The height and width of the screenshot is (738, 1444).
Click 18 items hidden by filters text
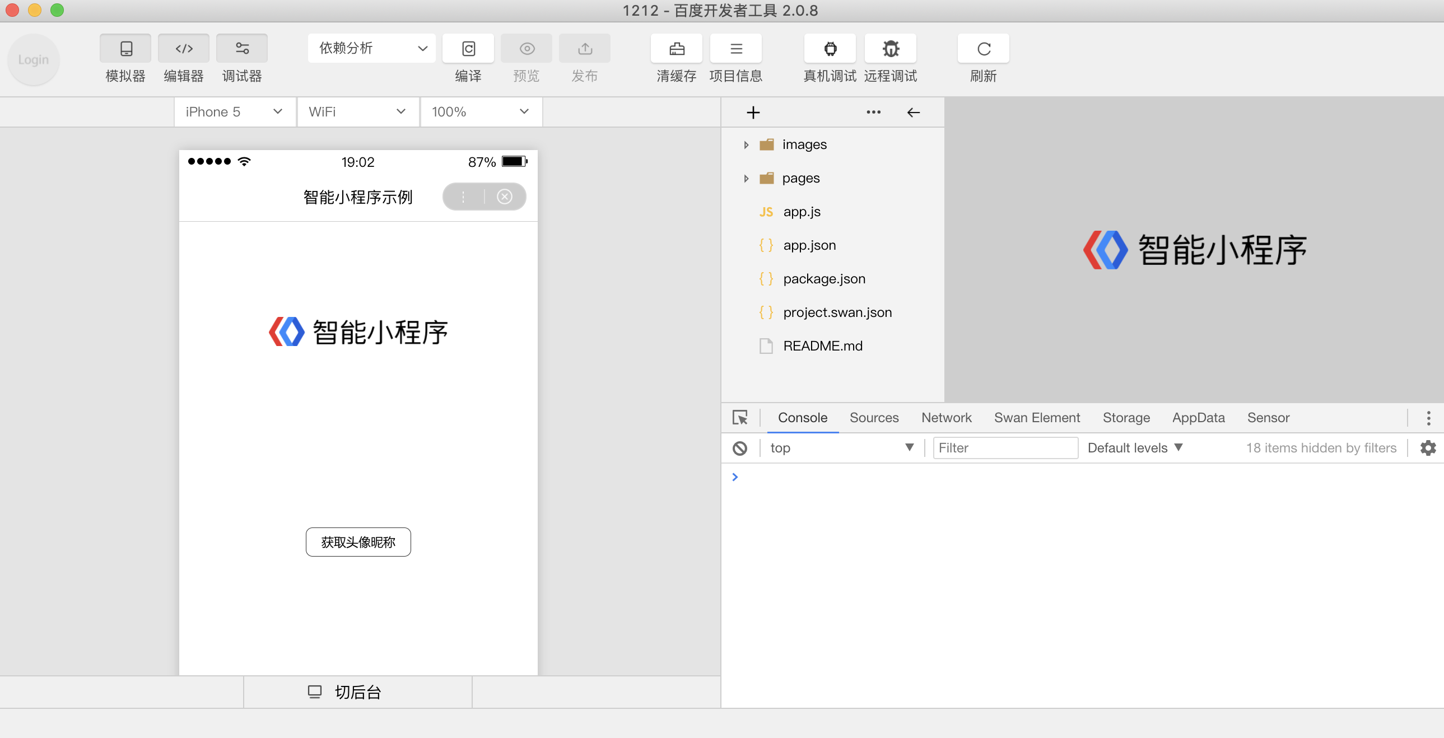[1321, 448]
